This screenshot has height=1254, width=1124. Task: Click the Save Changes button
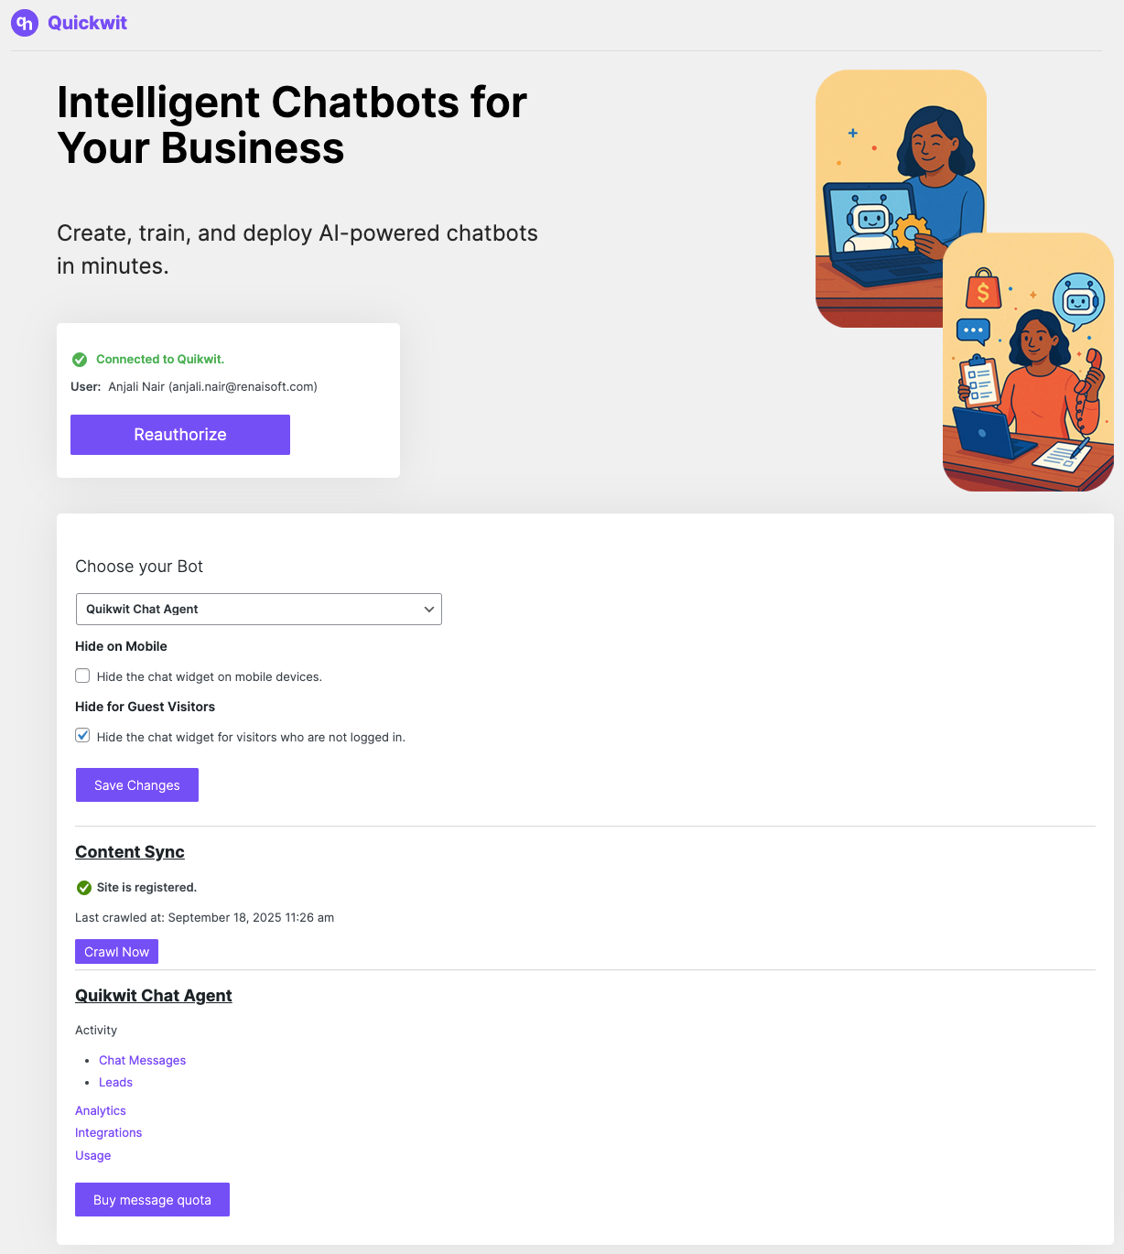point(137,785)
